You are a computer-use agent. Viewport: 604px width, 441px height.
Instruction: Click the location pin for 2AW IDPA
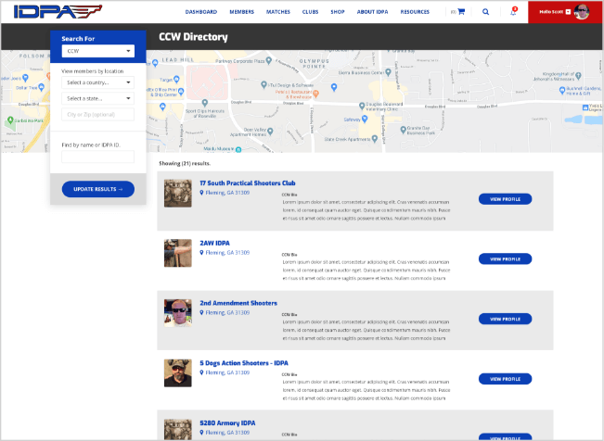tap(201, 252)
